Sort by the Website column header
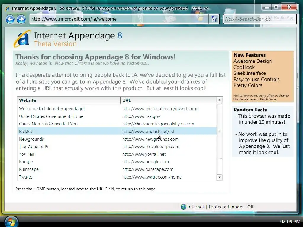This screenshot has width=303, height=227. pyautogui.click(x=69, y=100)
